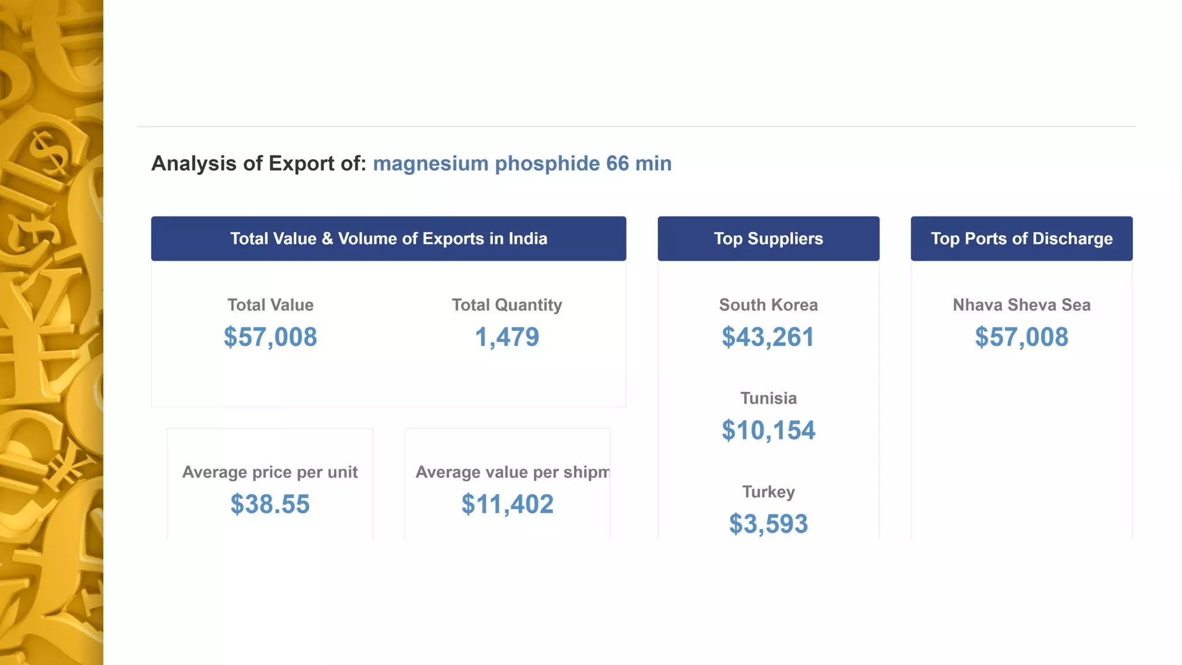Click the Average price per unit label
Screen dimensions: 1182x665
click(x=270, y=472)
